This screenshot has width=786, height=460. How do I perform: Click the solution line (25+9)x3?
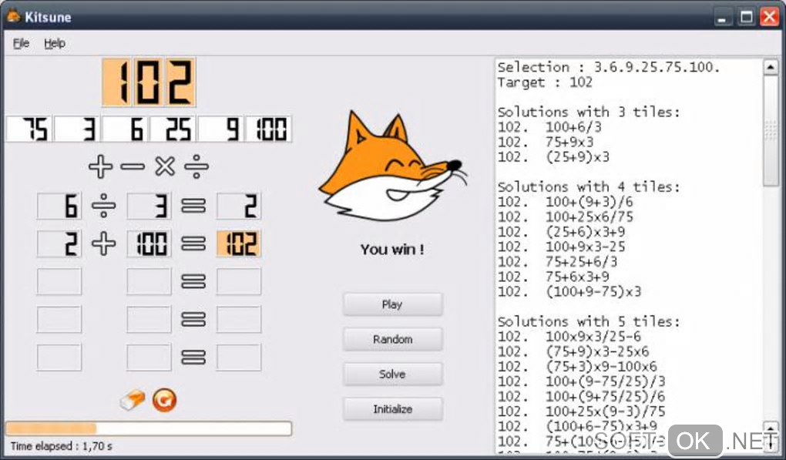554,157
